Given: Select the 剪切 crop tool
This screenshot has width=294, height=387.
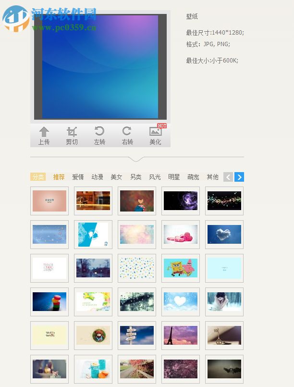Looking at the screenshot, I should [72, 136].
